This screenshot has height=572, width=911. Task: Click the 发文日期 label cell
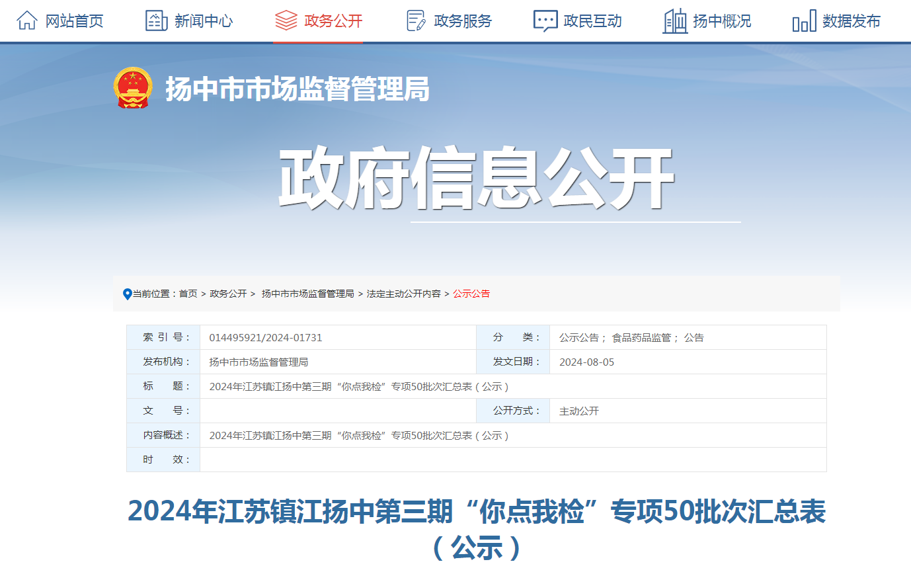(513, 362)
